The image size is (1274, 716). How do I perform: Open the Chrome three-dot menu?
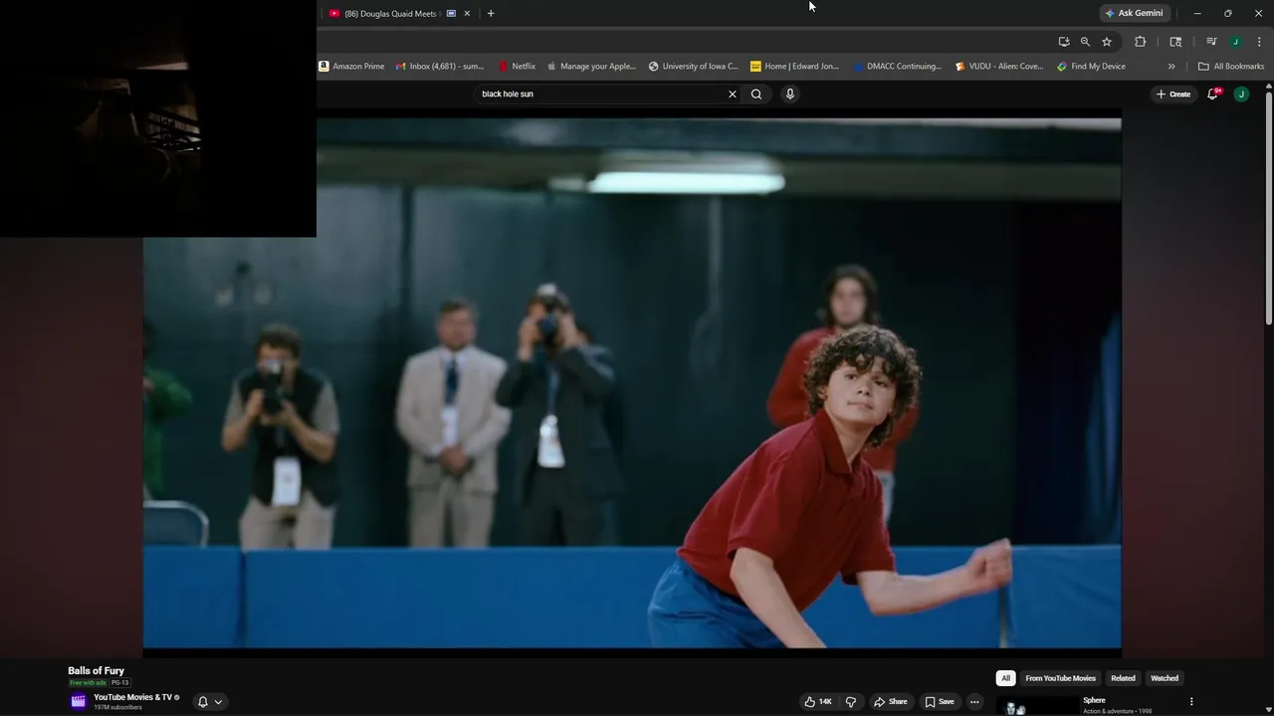(1259, 42)
